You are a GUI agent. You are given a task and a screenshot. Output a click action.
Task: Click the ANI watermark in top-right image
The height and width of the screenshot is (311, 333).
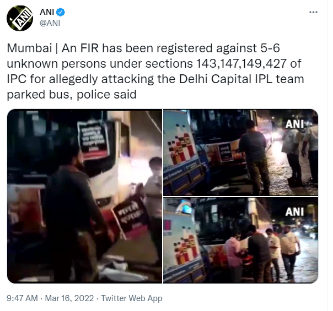pyautogui.click(x=294, y=124)
